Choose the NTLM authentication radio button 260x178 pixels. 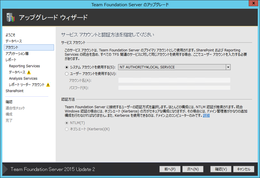[x=66, y=123]
